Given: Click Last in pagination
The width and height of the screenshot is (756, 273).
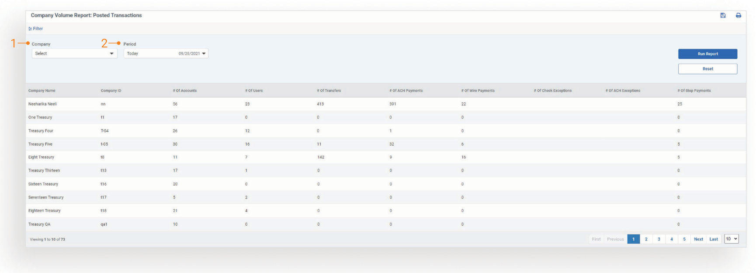Looking at the screenshot, I should tap(714, 239).
